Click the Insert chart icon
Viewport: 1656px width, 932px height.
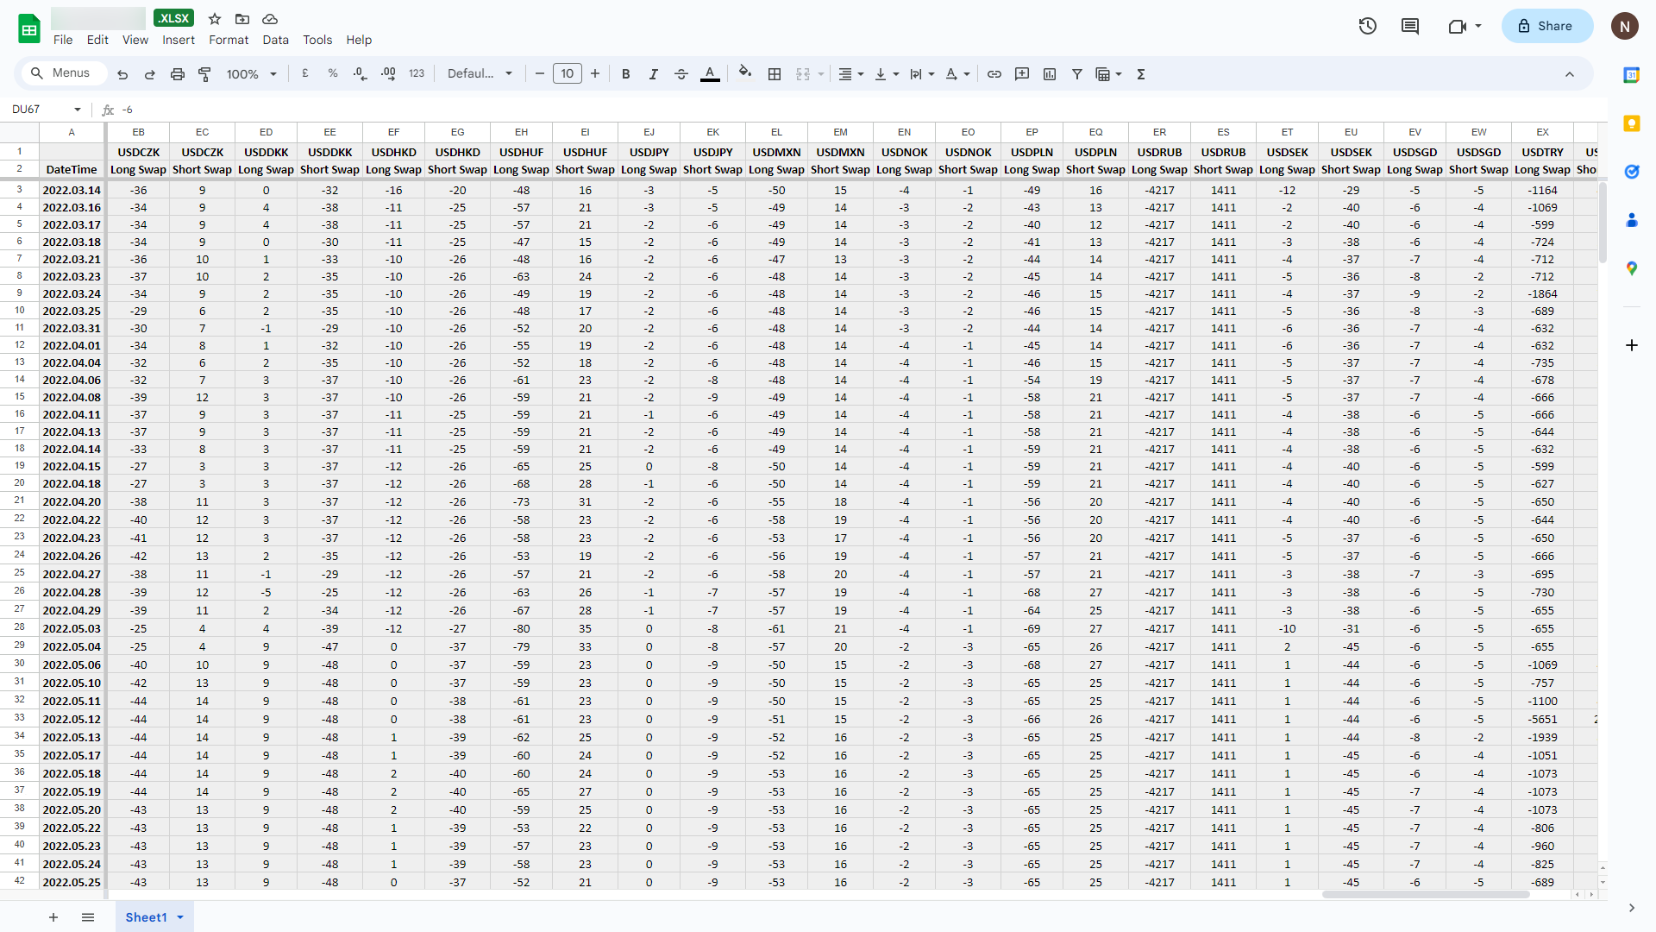pos(1050,74)
